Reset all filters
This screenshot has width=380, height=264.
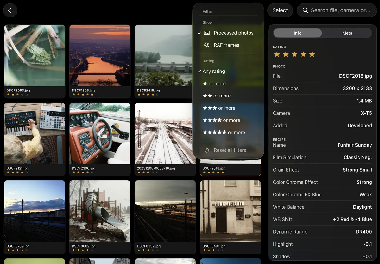click(228, 150)
